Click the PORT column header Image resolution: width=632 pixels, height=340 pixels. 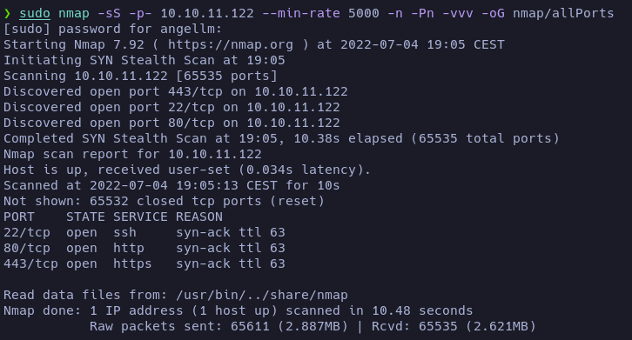(x=19, y=217)
